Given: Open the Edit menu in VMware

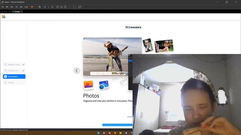Looking at the screenshot, I should pyautogui.click(x=7, y=7).
